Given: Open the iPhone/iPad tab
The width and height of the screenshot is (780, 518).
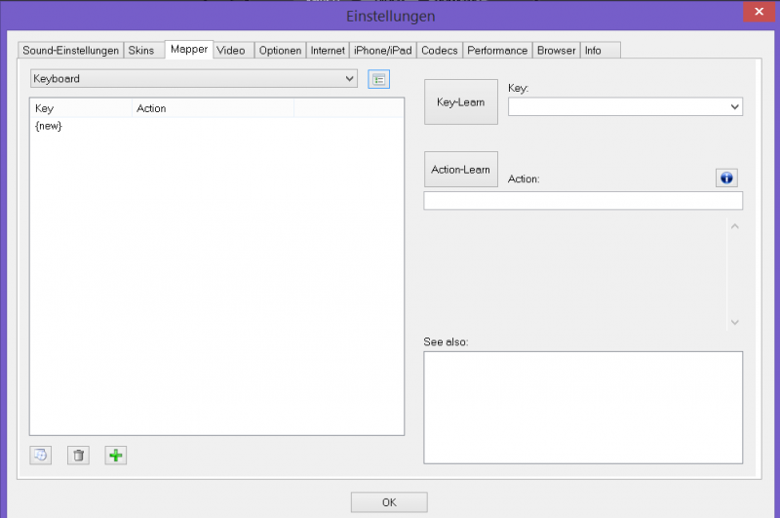Looking at the screenshot, I should [x=382, y=51].
